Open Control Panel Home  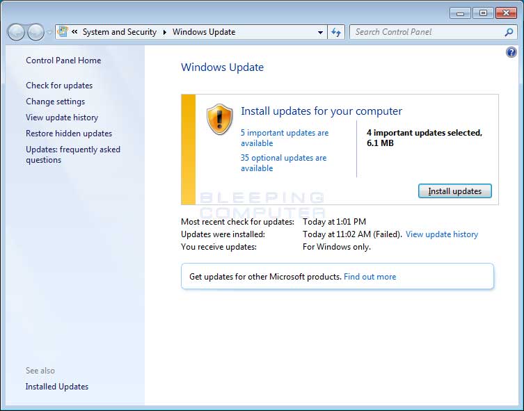63,61
